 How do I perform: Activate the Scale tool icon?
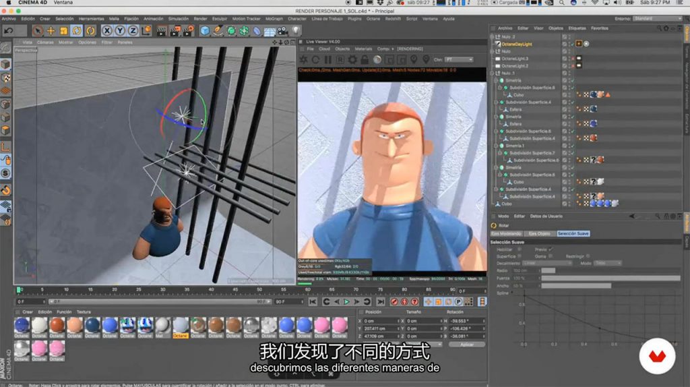coord(64,30)
